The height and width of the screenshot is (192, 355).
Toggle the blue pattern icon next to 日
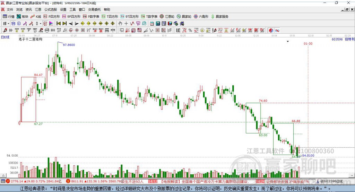tap(14, 24)
